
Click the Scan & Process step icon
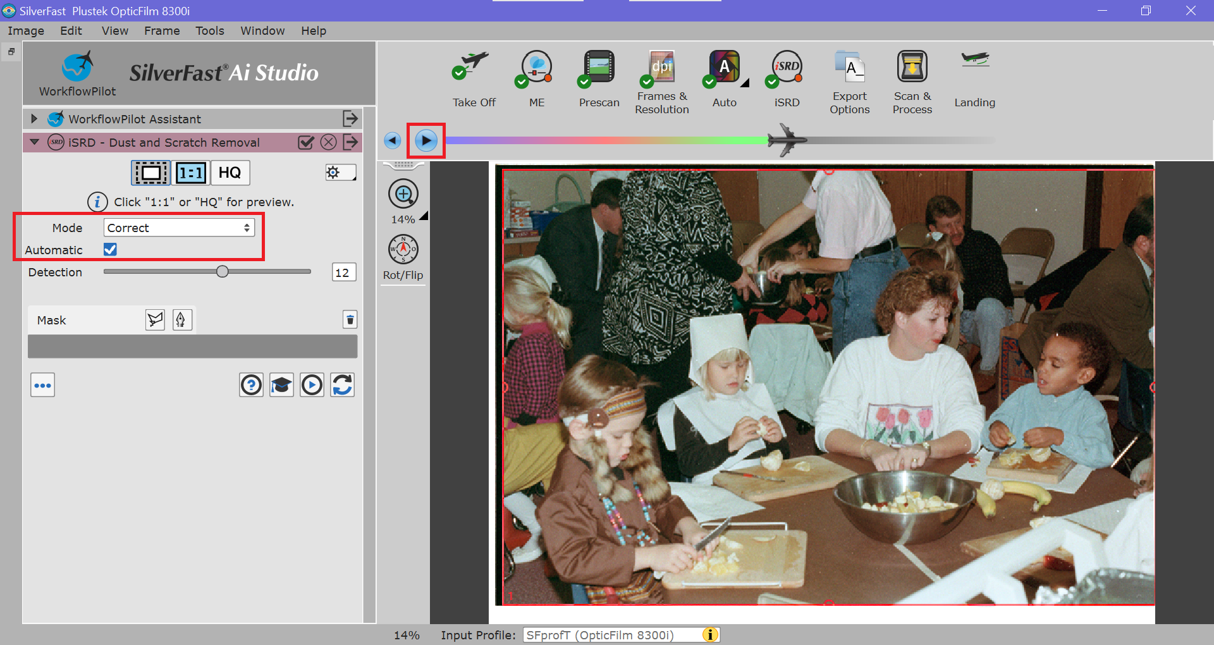click(x=912, y=66)
